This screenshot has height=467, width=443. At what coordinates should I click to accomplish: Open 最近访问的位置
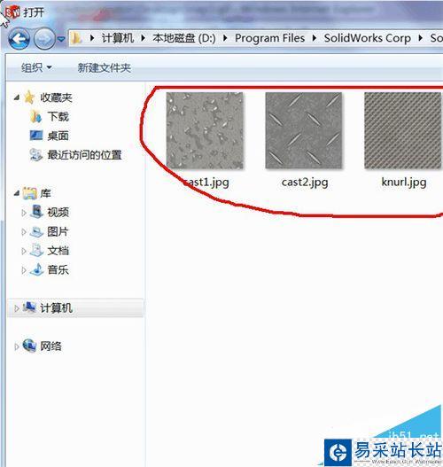coord(84,155)
